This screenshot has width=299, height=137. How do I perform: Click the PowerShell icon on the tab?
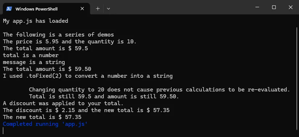coord(9,9)
